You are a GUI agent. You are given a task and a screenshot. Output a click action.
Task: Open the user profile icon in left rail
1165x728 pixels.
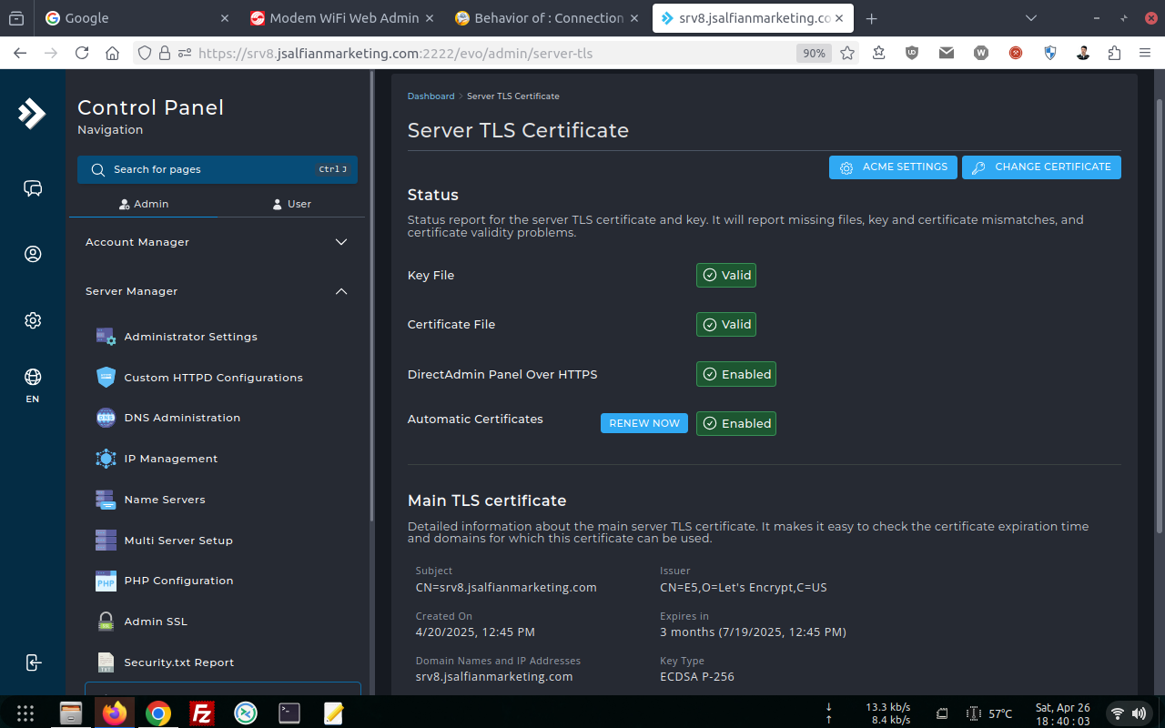coord(33,254)
